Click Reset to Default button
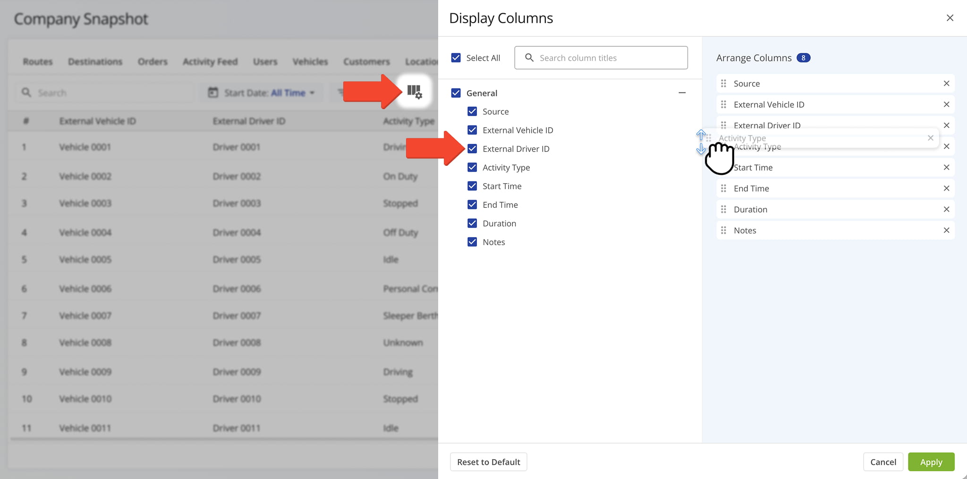Screen dimensions: 967x479 click(x=488, y=462)
